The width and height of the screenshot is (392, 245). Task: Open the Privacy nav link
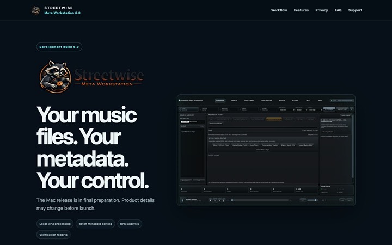click(x=322, y=10)
